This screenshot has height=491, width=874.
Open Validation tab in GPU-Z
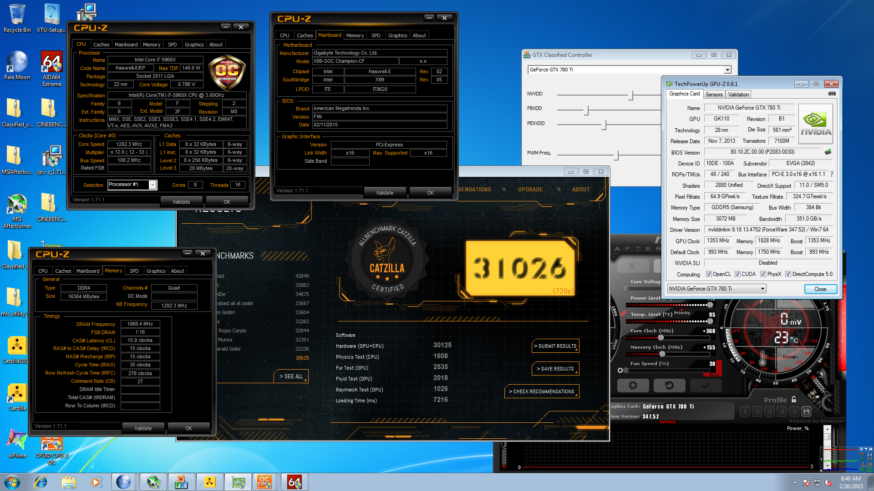[x=738, y=95]
